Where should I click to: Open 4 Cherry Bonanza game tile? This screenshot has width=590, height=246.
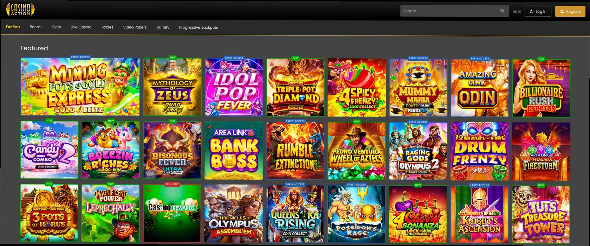click(418, 214)
